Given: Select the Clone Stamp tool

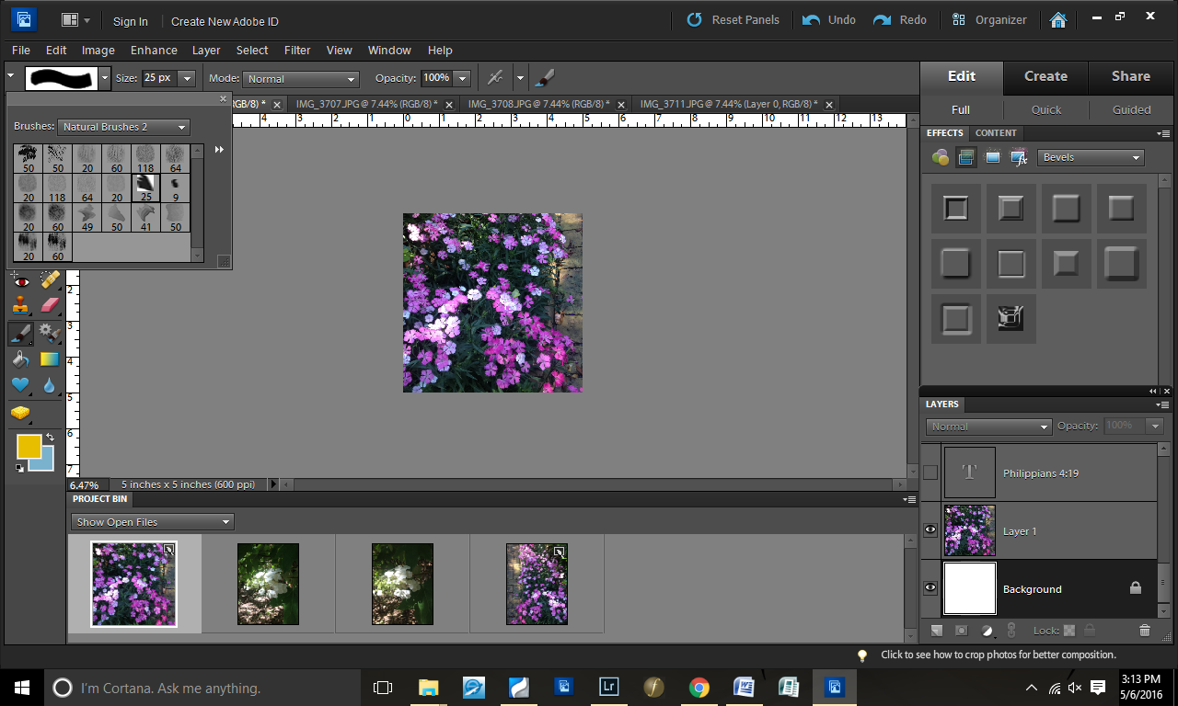Looking at the screenshot, I should click(20, 306).
